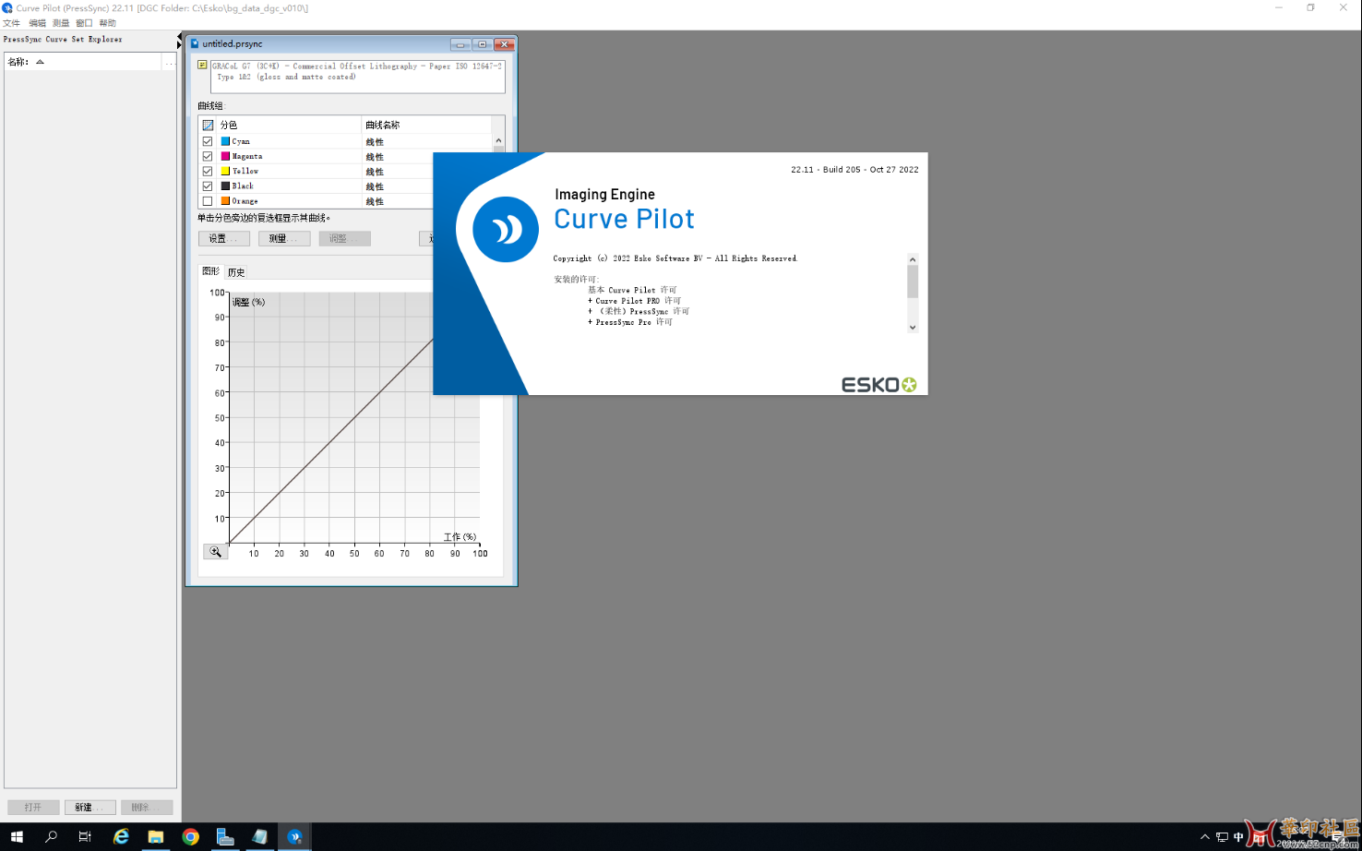This screenshot has height=851, width=1362.
Task: Click the ESKO logo
Action: [878, 385]
